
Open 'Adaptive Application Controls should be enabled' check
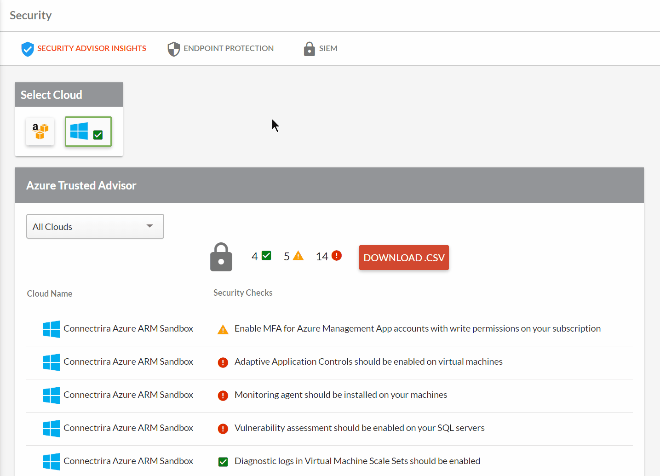368,361
